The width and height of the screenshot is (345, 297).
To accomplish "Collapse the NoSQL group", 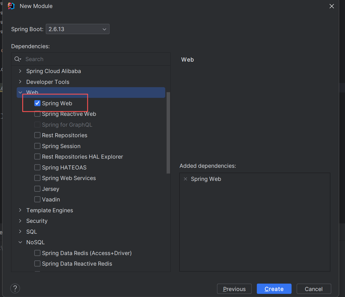I will coord(20,242).
